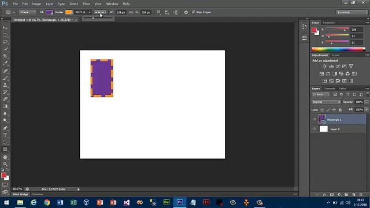Open the orange Stroke color picker
The width and height of the screenshot is (370, 208).
pos(69,12)
